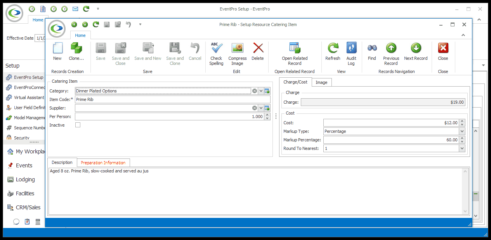Open the Prime Rib quick access toolbar customize arrow
491x240 pixels.
(140, 24)
